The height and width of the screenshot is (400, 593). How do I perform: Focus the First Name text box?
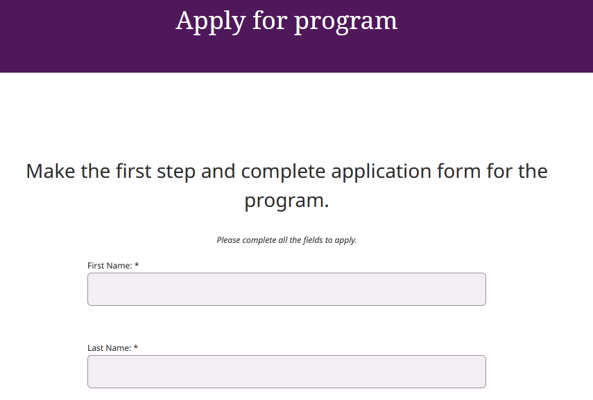coord(286,289)
